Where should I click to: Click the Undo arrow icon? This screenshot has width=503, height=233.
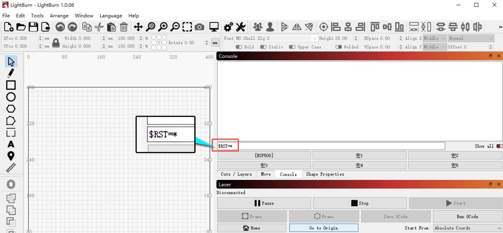(x=60, y=27)
